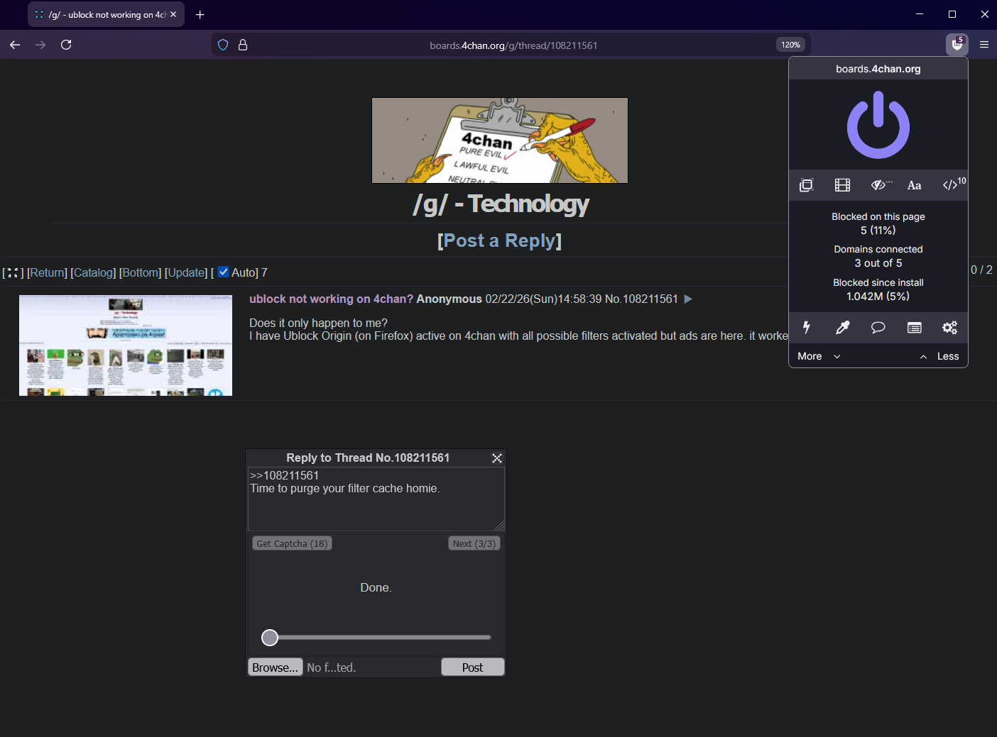Click Anonymous poster name
The image size is (997, 737).
point(449,299)
